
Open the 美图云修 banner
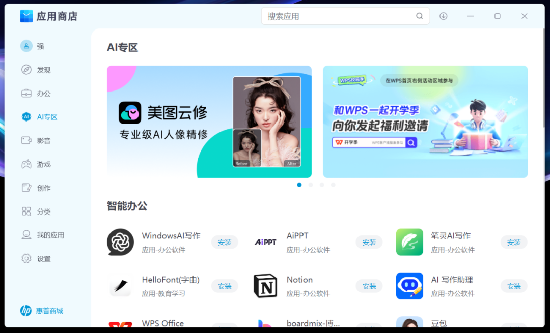209,122
